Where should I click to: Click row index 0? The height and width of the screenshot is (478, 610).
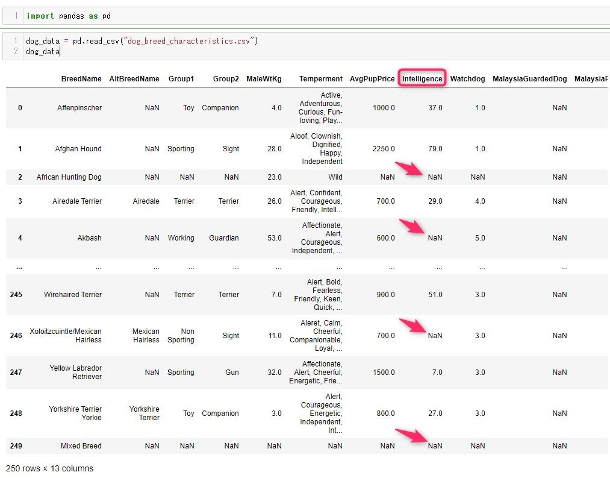(20, 108)
